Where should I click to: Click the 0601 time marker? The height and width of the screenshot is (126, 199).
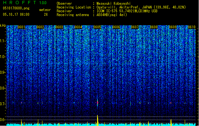click(x=21, y=27)
